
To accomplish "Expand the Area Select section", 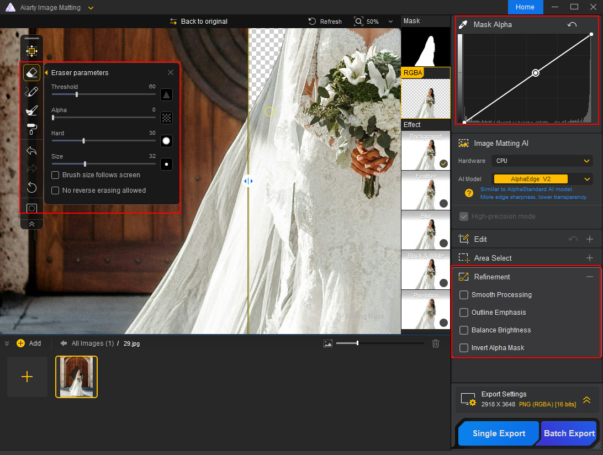I will point(590,258).
